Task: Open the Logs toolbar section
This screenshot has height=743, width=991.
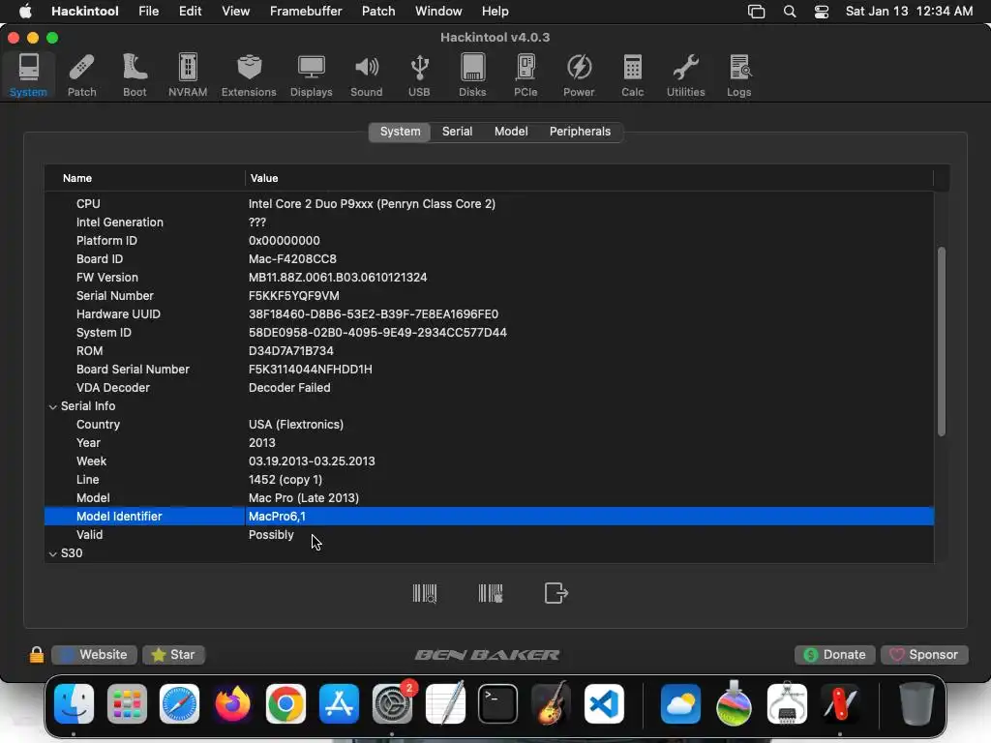Action: tap(738, 75)
